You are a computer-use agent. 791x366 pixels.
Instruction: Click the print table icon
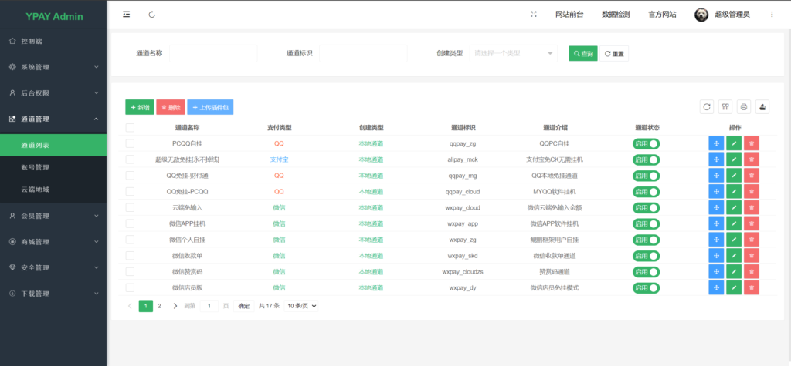pos(744,107)
